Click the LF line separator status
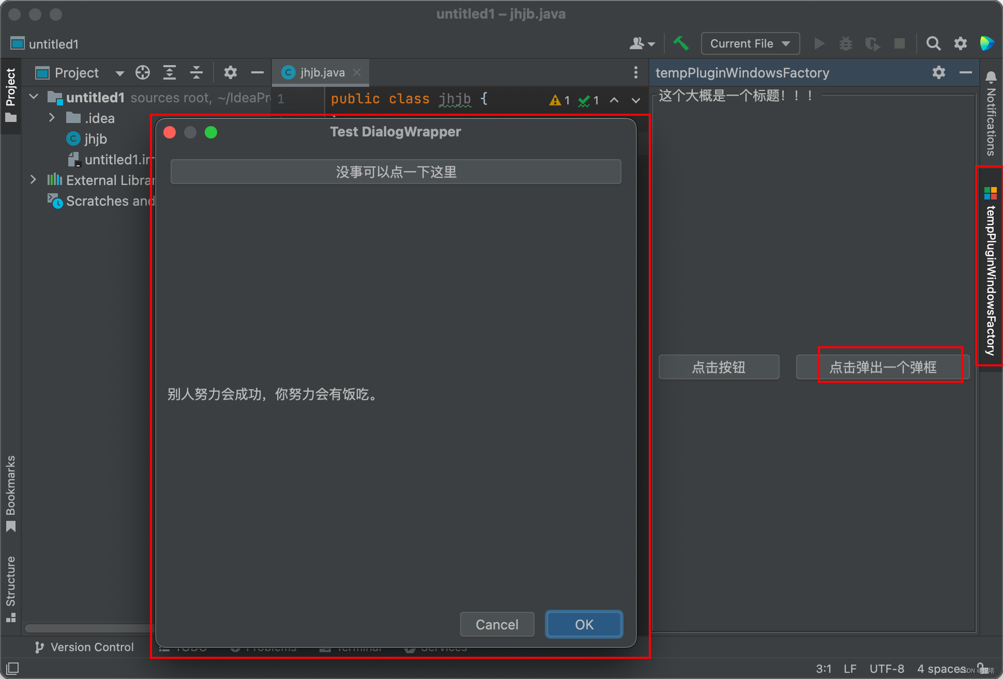 point(850,669)
